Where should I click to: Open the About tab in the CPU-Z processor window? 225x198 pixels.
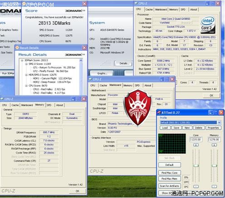coord(193,10)
